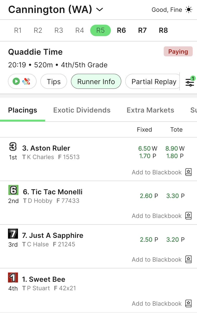
Task: Open the Sky live video player icon
Action: coord(22,82)
